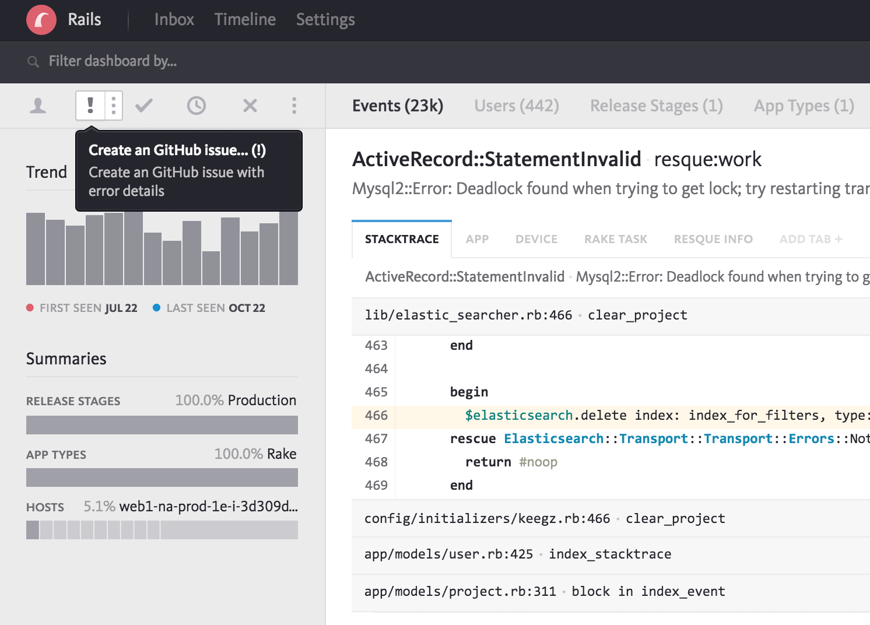Click ActiveRecord::StatementInvalid error title
This screenshot has width=870, height=625.
(497, 159)
